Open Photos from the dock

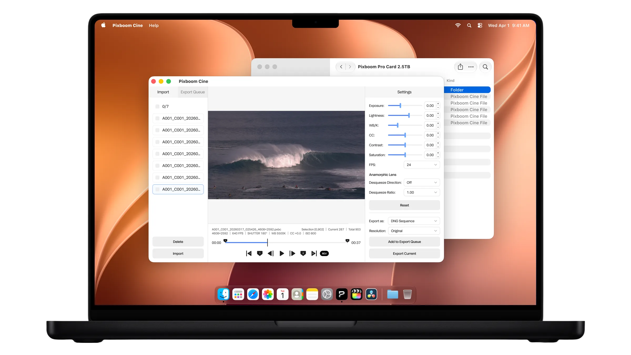[268, 294]
